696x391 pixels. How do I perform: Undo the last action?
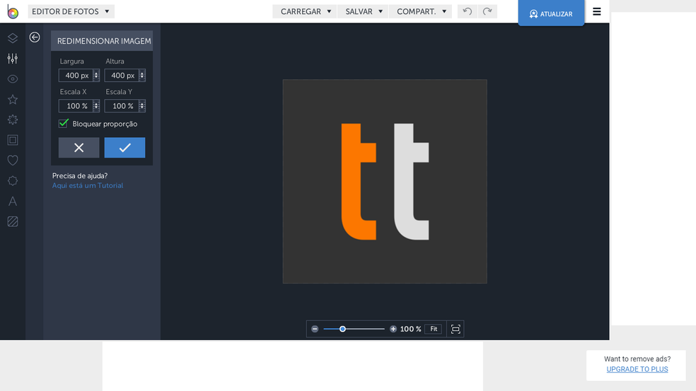coord(467,11)
